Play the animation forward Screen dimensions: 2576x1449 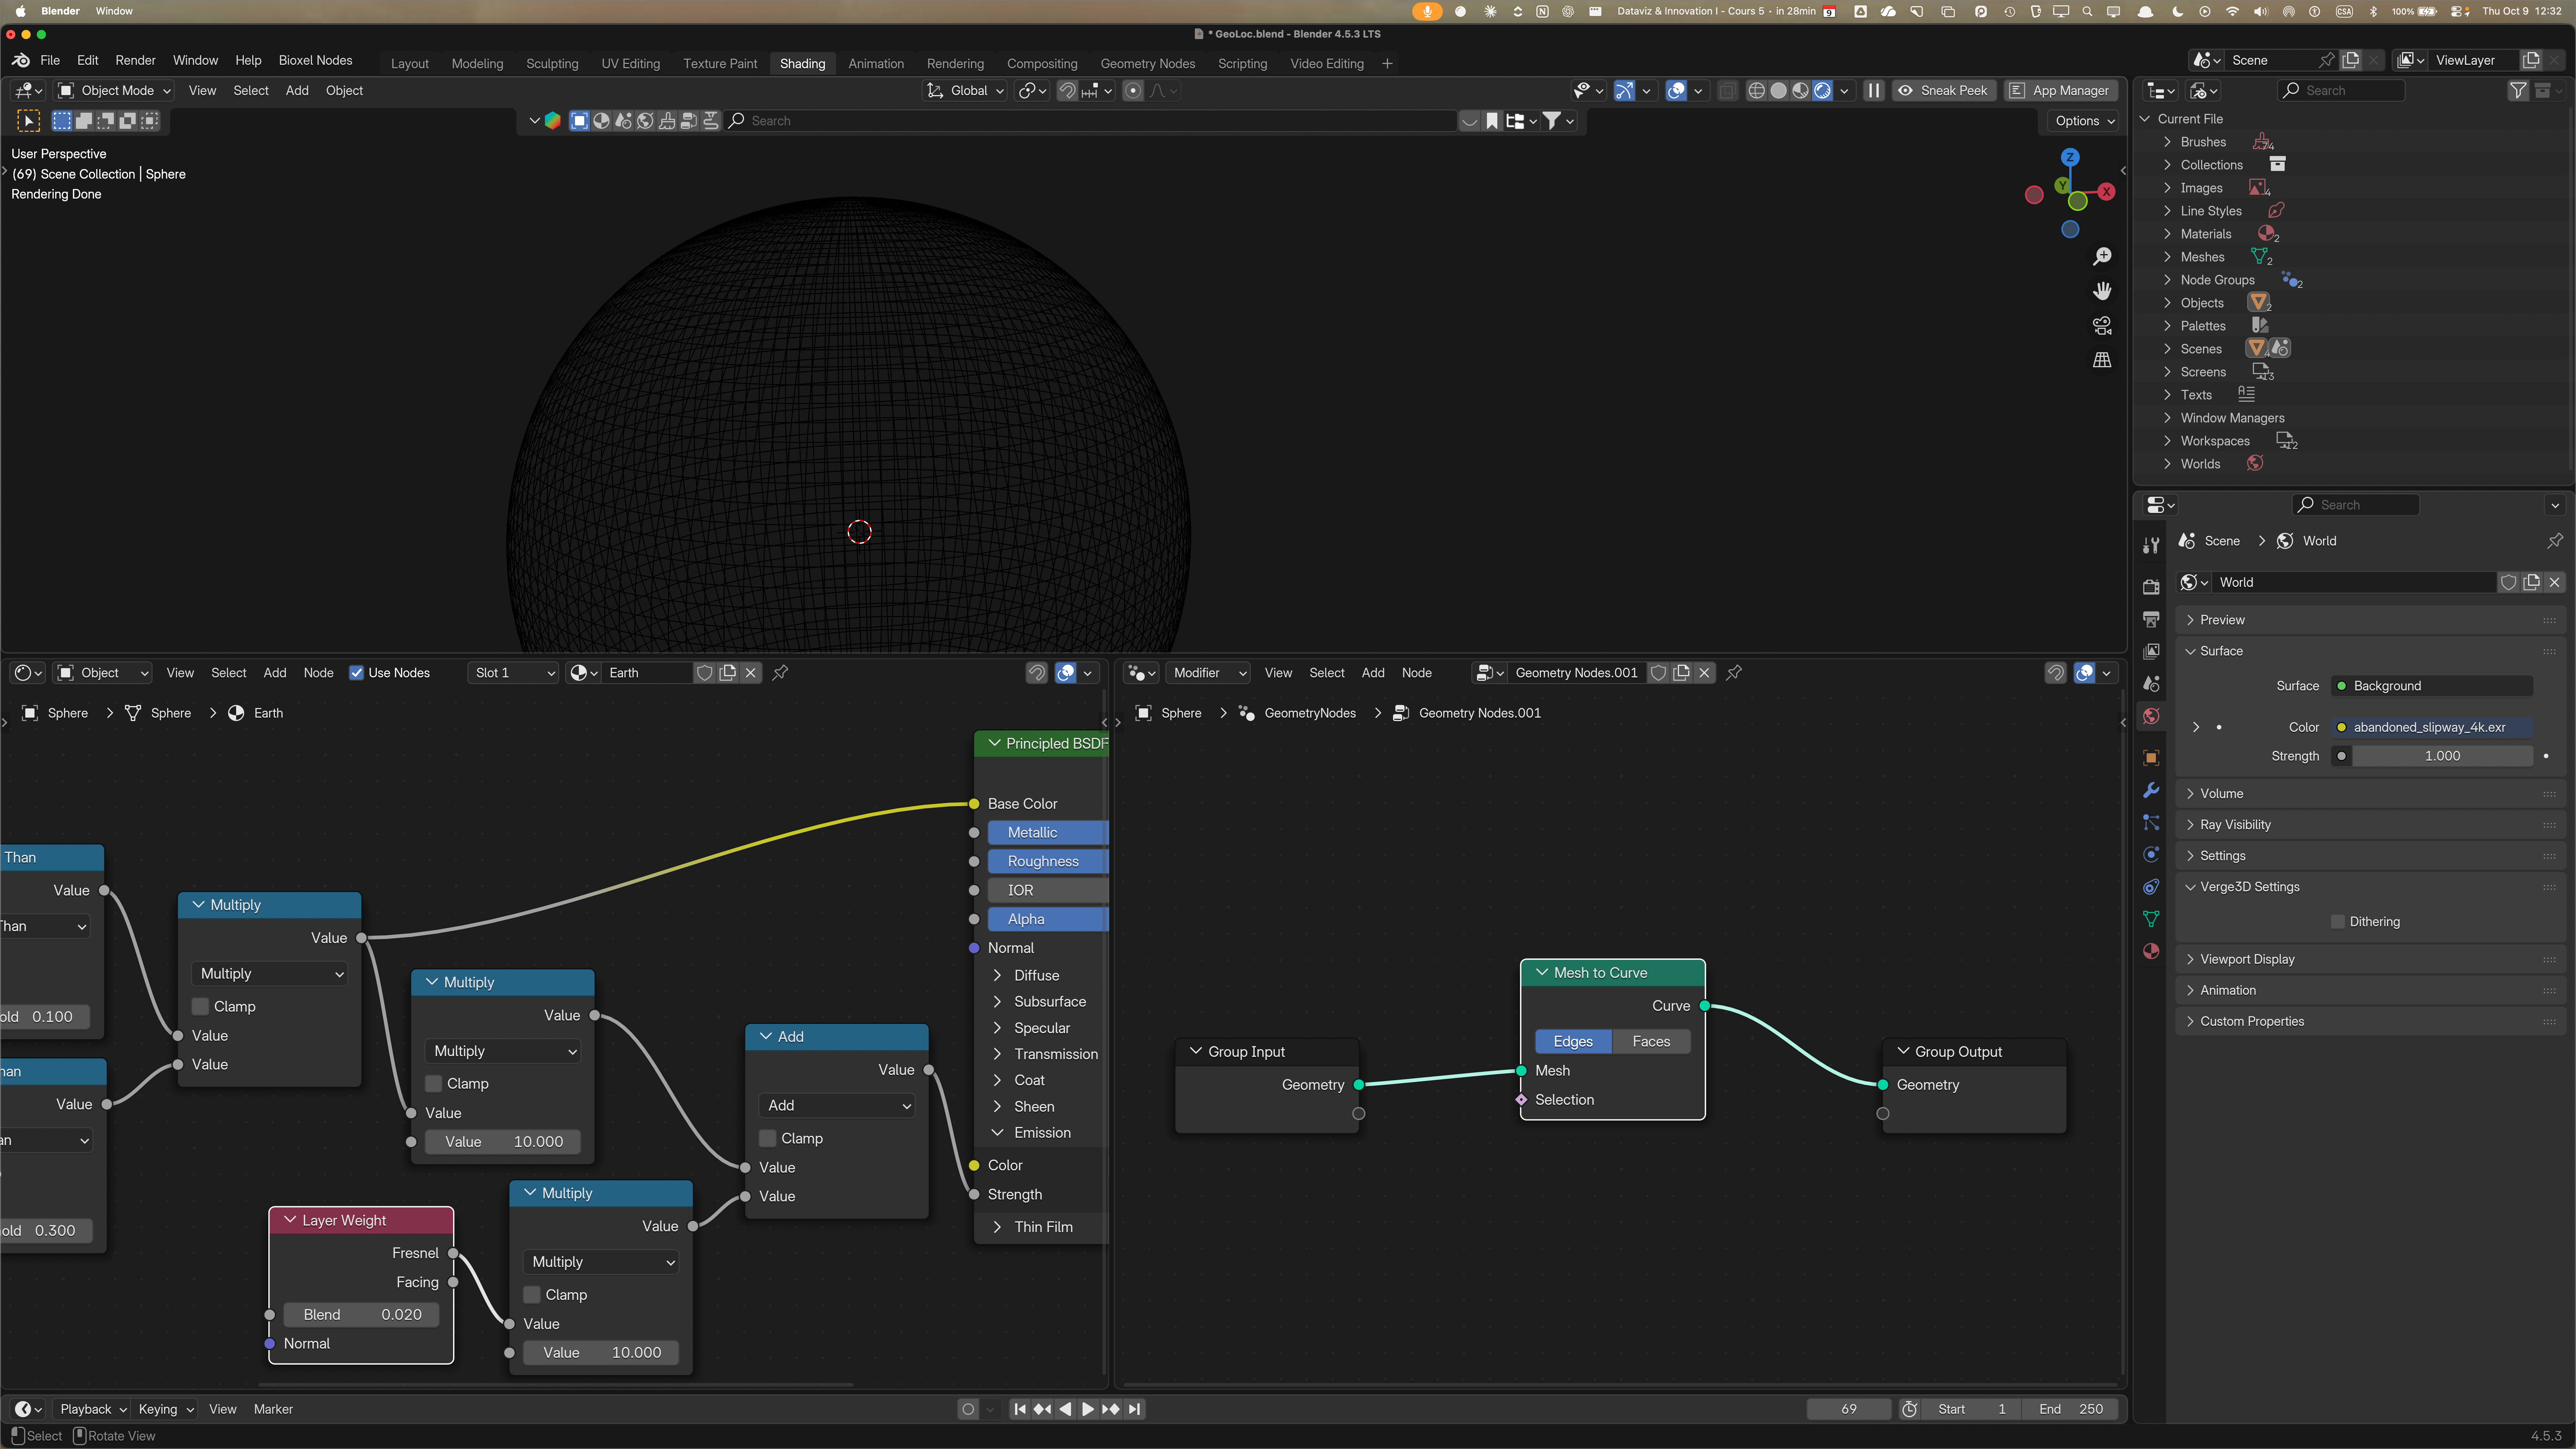point(1088,1409)
